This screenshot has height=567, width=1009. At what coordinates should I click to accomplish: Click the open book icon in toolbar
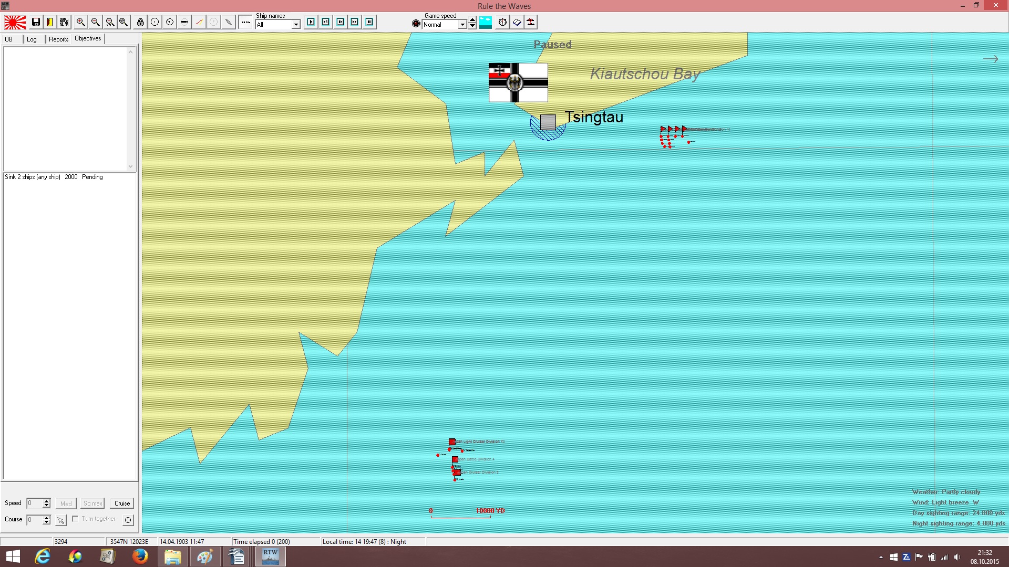[x=517, y=22]
